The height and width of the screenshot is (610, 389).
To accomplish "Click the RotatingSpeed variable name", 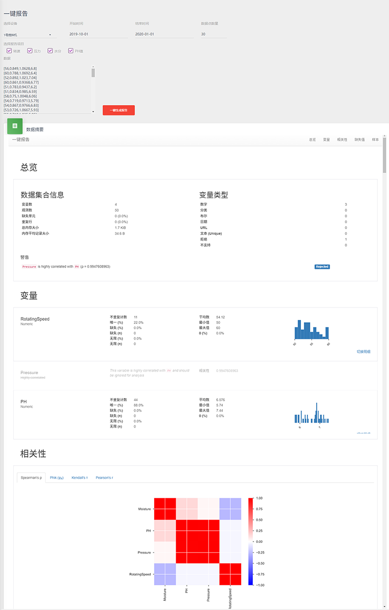I will (35, 319).
